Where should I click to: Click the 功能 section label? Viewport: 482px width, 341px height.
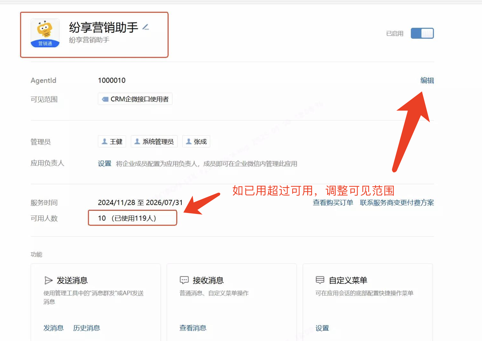(x=36, y=254)
